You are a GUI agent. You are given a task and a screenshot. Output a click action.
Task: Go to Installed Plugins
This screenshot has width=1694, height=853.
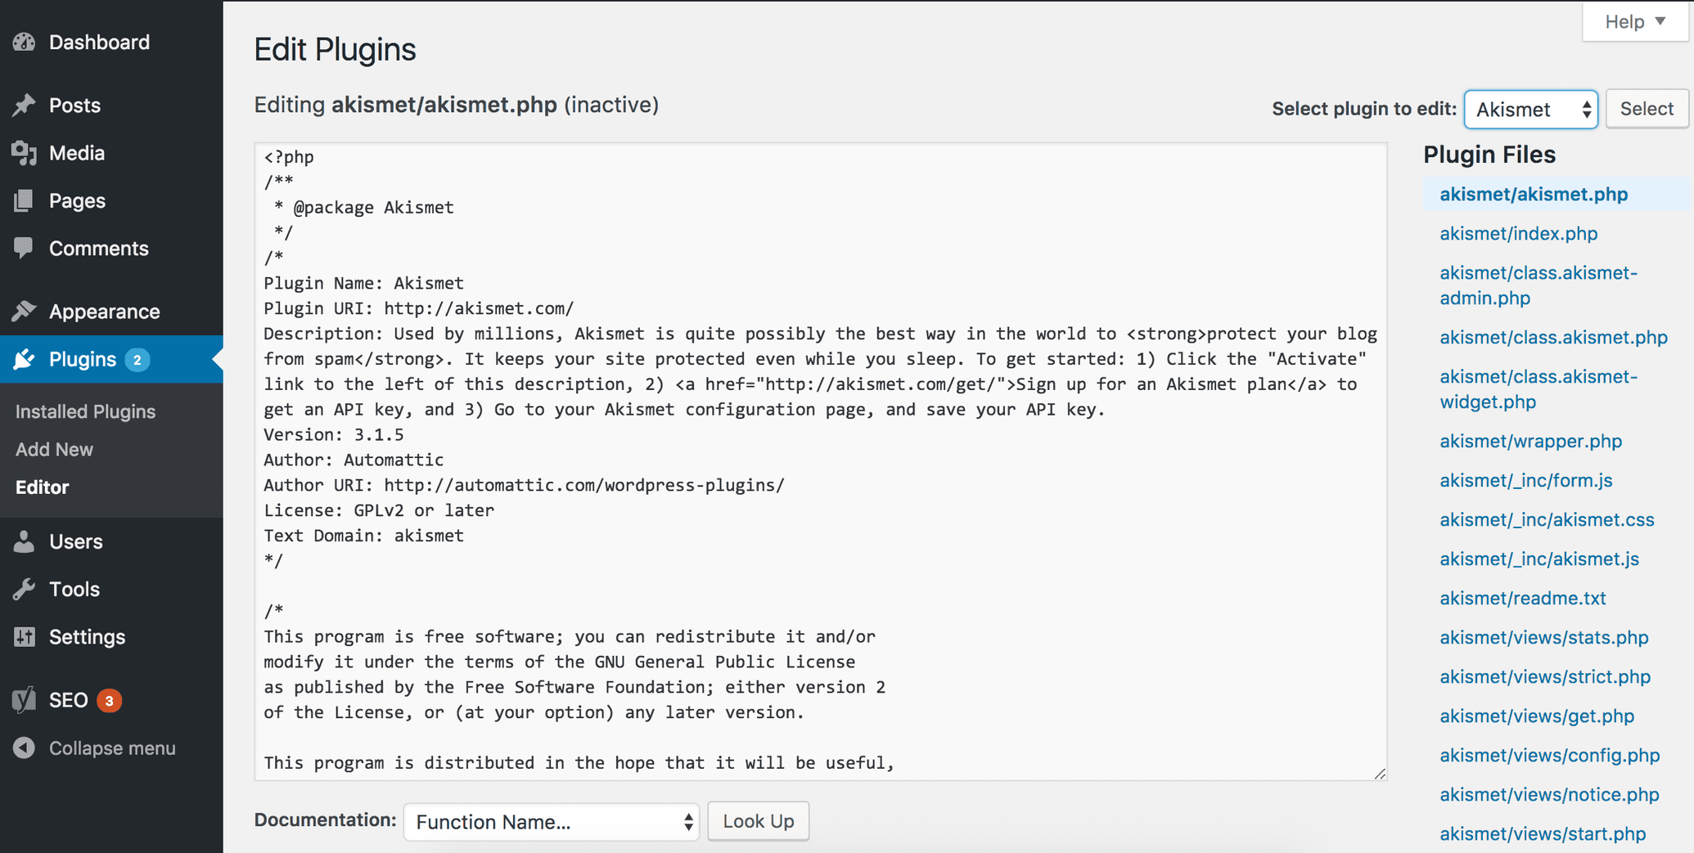click(85, 411)
